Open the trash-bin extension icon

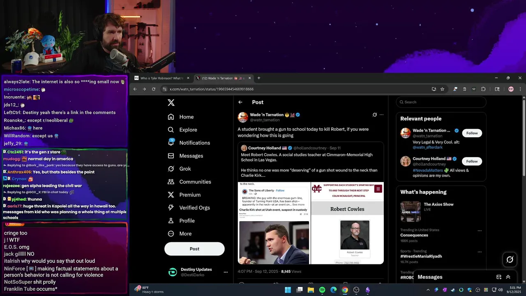coord(464,89)
